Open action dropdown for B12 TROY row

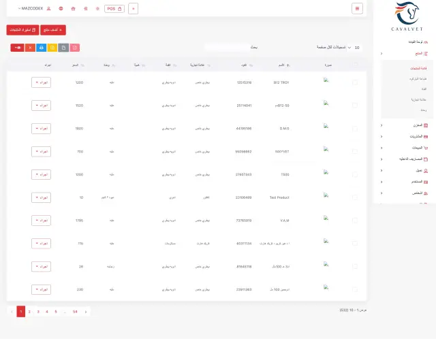point(41,82)
